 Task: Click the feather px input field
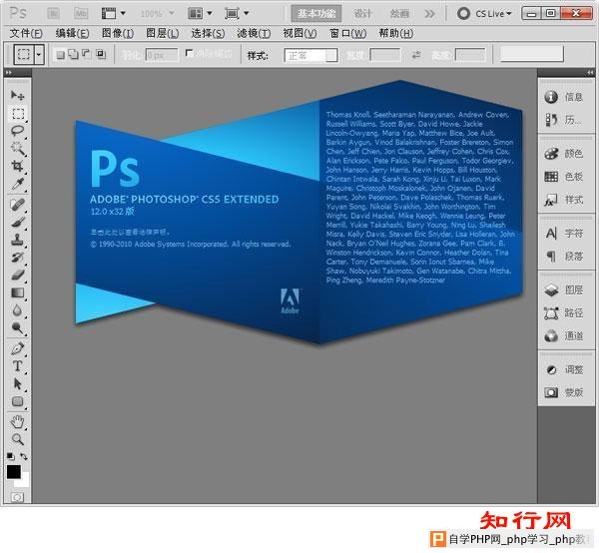click(x=162, y=55)
